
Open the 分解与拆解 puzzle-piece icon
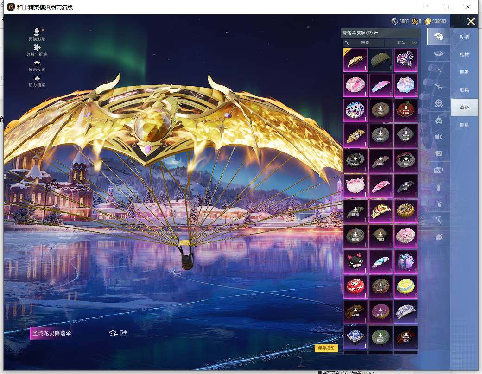click(37, 47)
